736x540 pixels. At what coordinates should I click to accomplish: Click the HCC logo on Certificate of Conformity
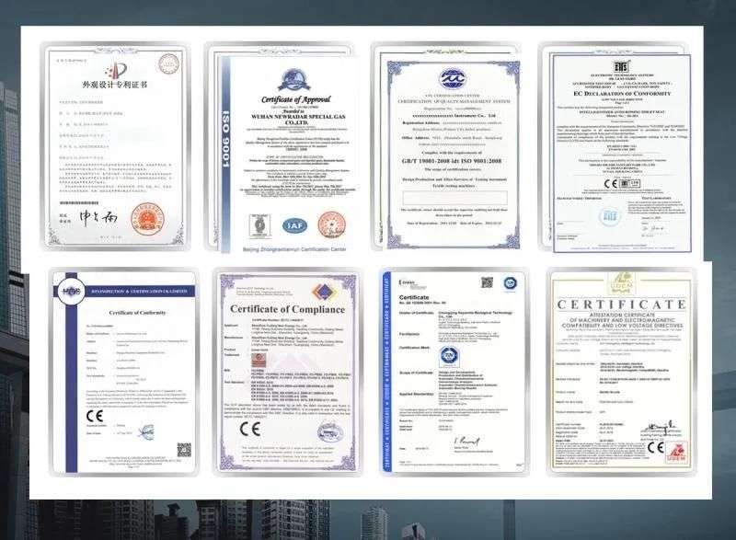(73, 289)
